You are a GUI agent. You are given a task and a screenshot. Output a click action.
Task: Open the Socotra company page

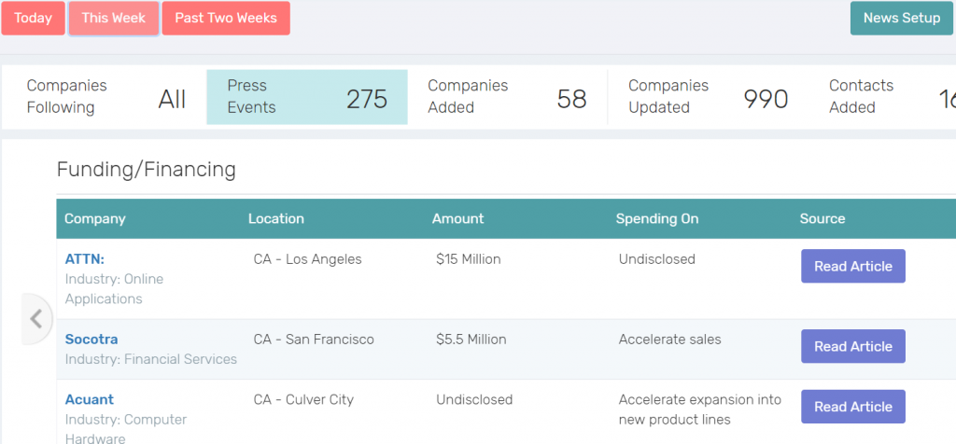pos(91,340)
